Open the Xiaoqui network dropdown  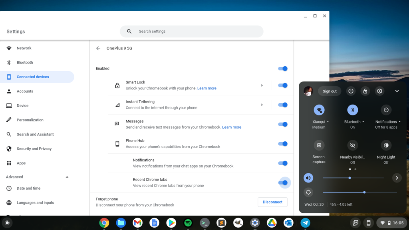click(321, 122)
